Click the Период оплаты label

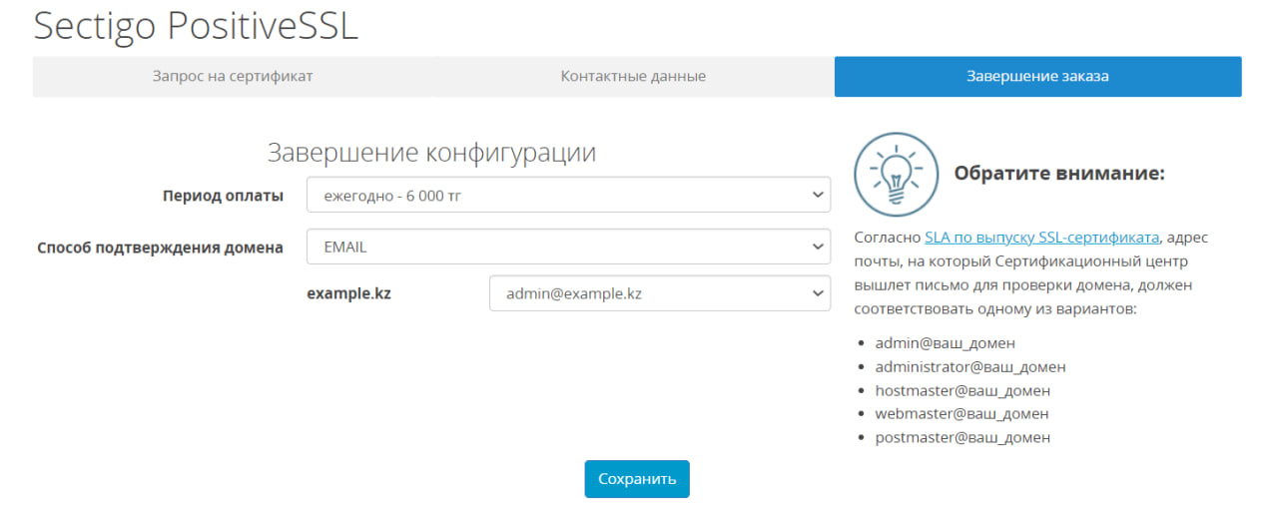(x=223, y=196)
